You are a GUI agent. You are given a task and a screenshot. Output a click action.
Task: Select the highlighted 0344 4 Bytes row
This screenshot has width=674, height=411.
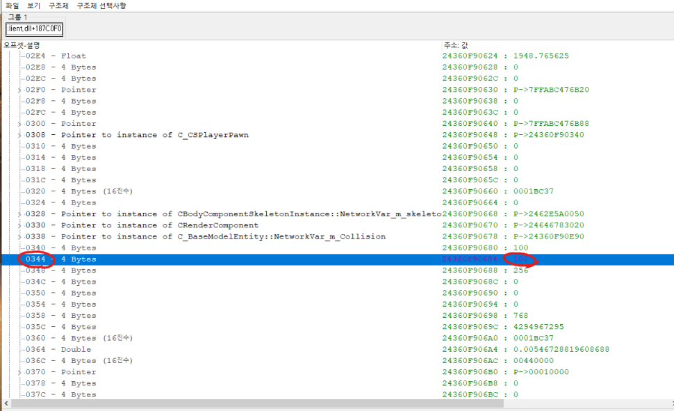[x=337, y=259]
